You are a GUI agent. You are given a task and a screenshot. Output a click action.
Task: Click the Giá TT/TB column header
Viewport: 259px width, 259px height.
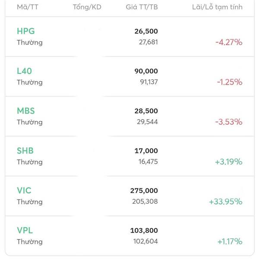142,7
